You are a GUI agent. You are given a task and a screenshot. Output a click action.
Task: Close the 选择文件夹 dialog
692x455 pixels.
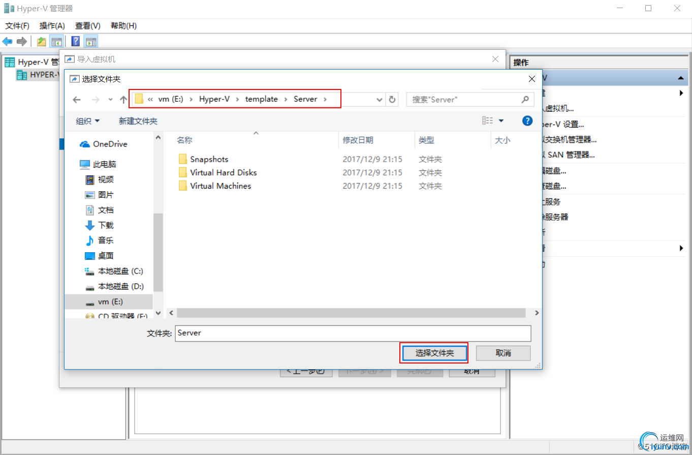click(x=532, y=79)
